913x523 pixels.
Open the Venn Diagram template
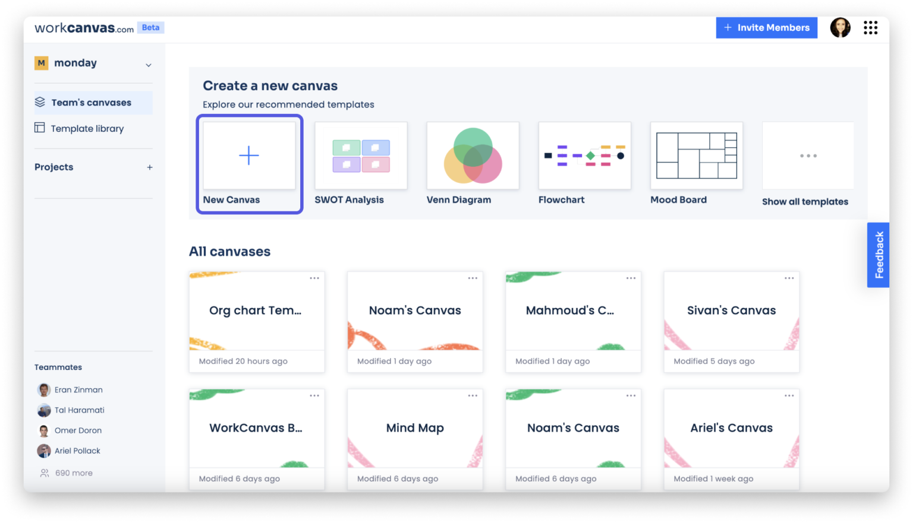point(473,156)
